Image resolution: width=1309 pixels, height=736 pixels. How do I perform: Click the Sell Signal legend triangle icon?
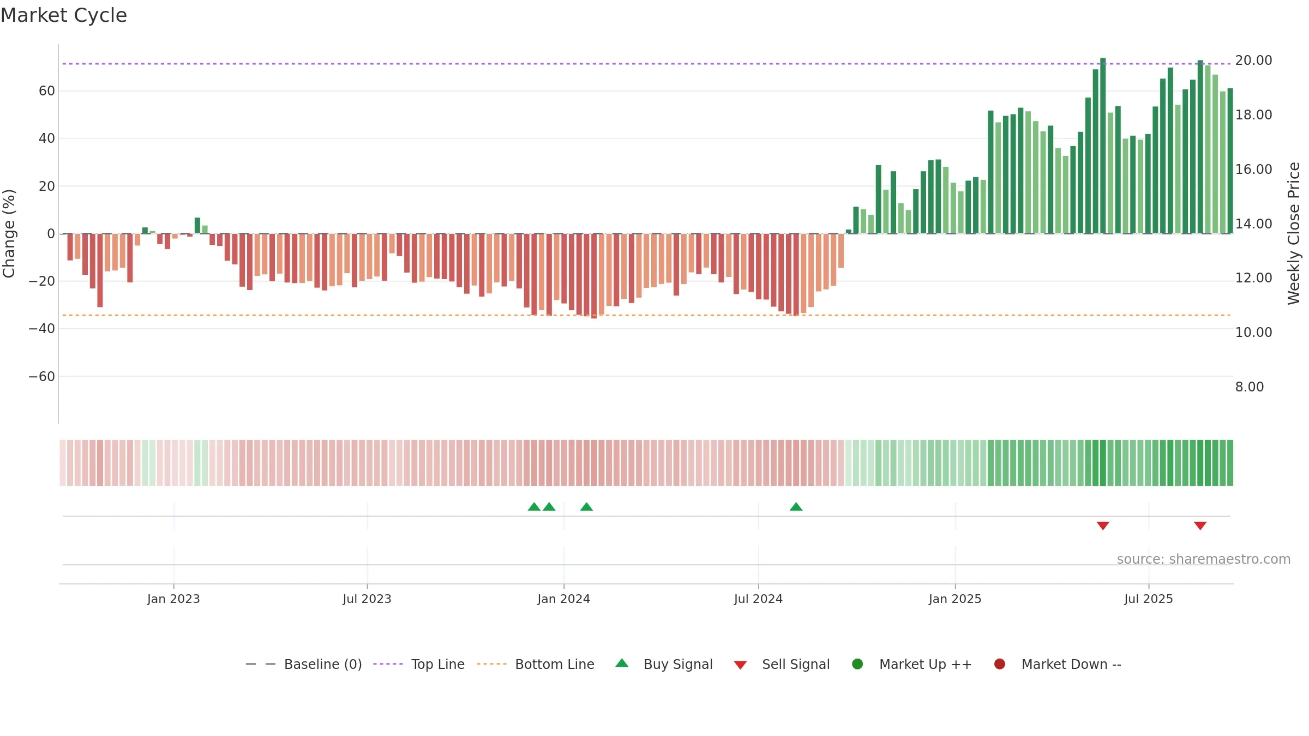740,665
